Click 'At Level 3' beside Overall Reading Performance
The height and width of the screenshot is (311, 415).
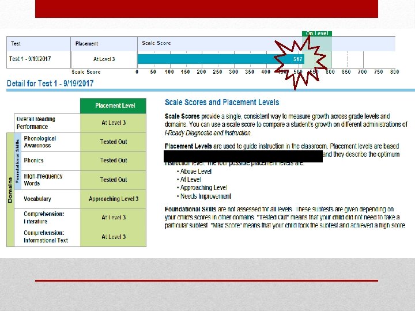[114, 123]
